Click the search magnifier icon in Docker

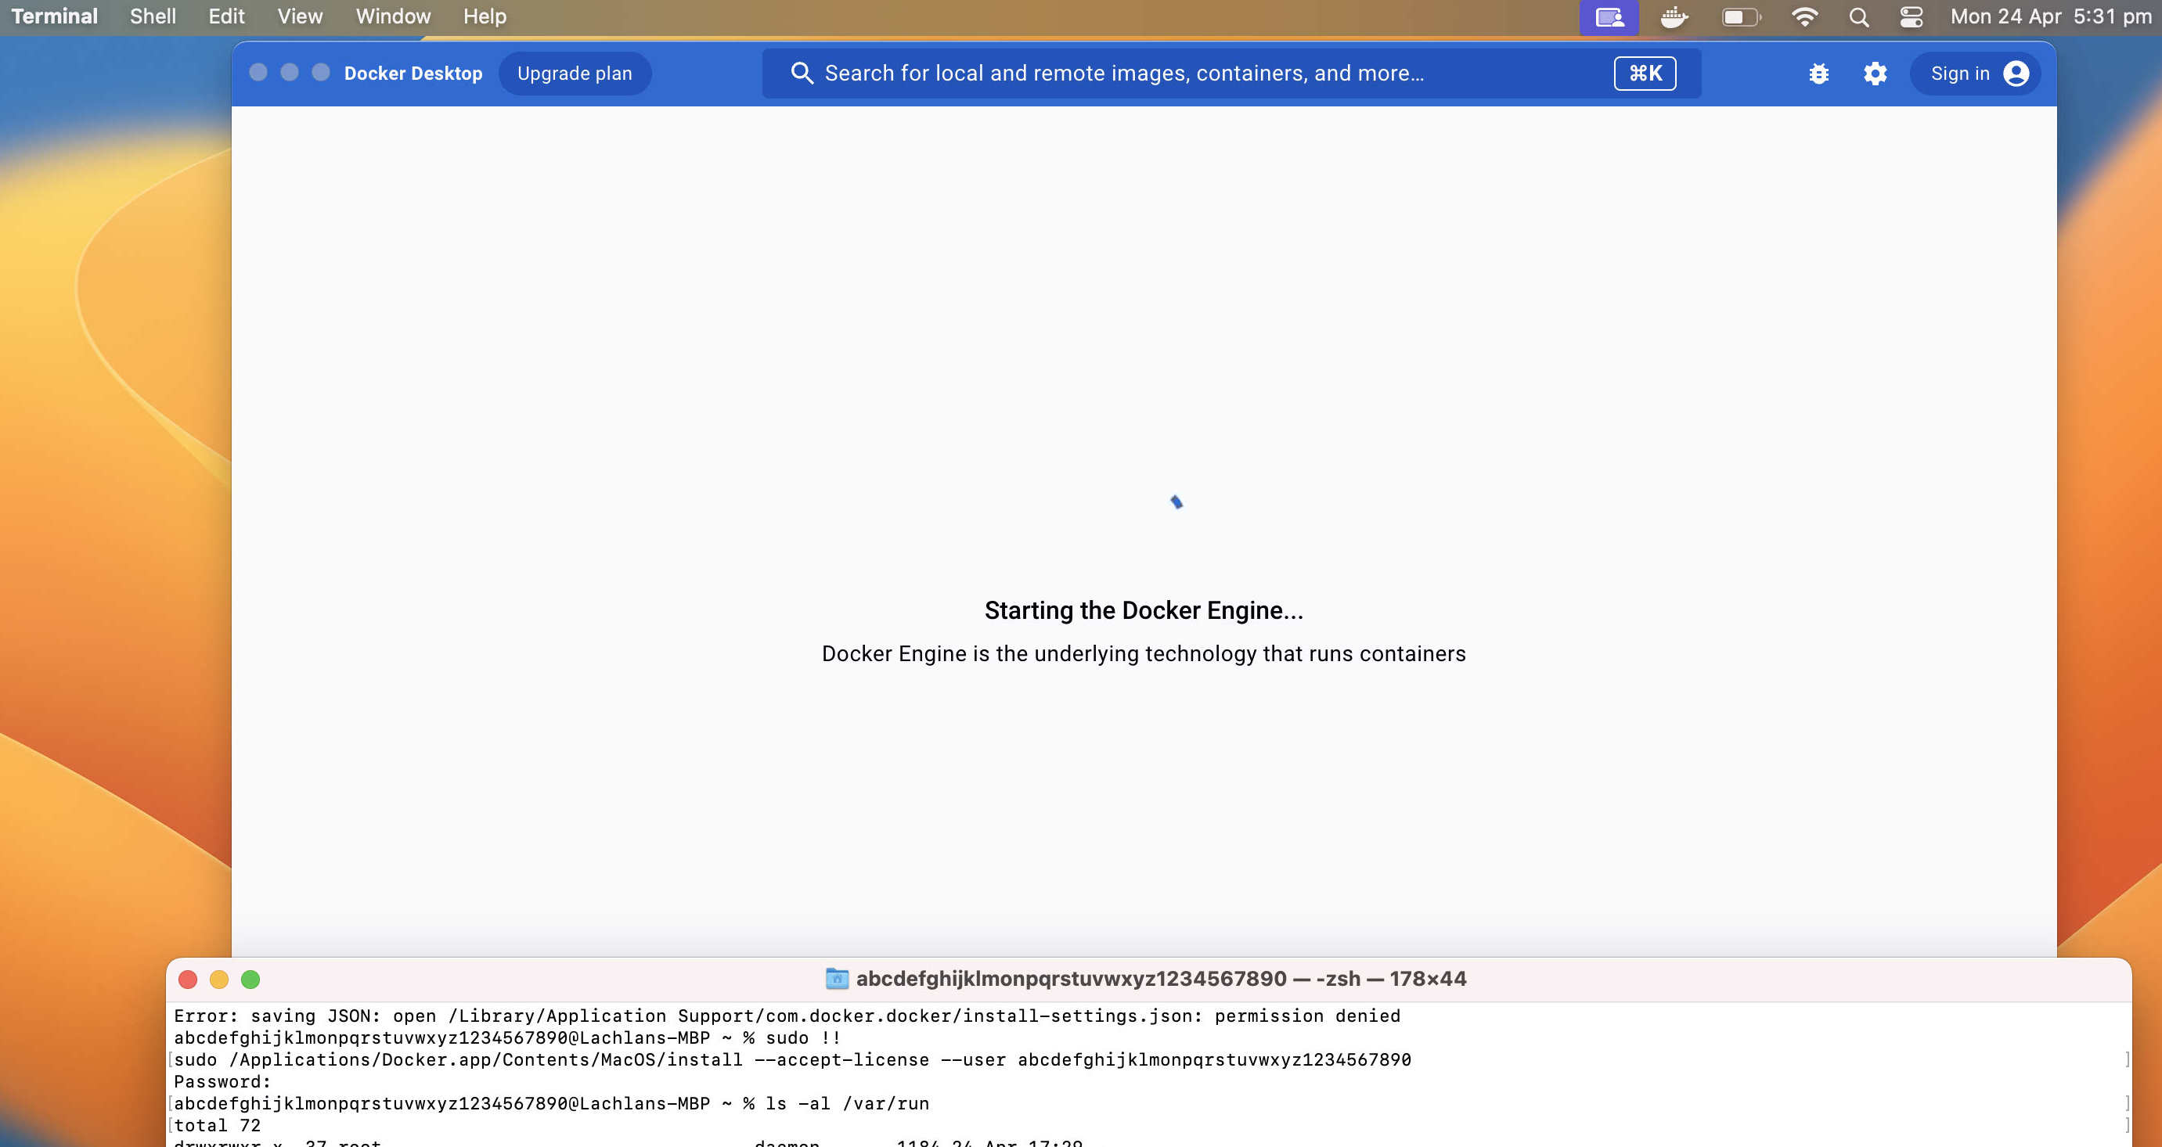pyautogui.click(x=802, y=74)
